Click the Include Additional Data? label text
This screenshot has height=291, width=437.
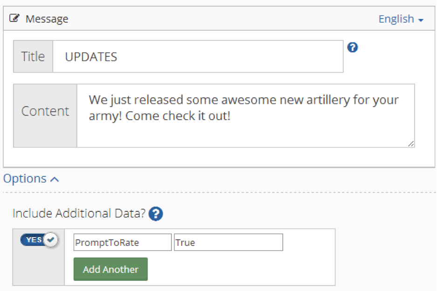click(79, 214)
